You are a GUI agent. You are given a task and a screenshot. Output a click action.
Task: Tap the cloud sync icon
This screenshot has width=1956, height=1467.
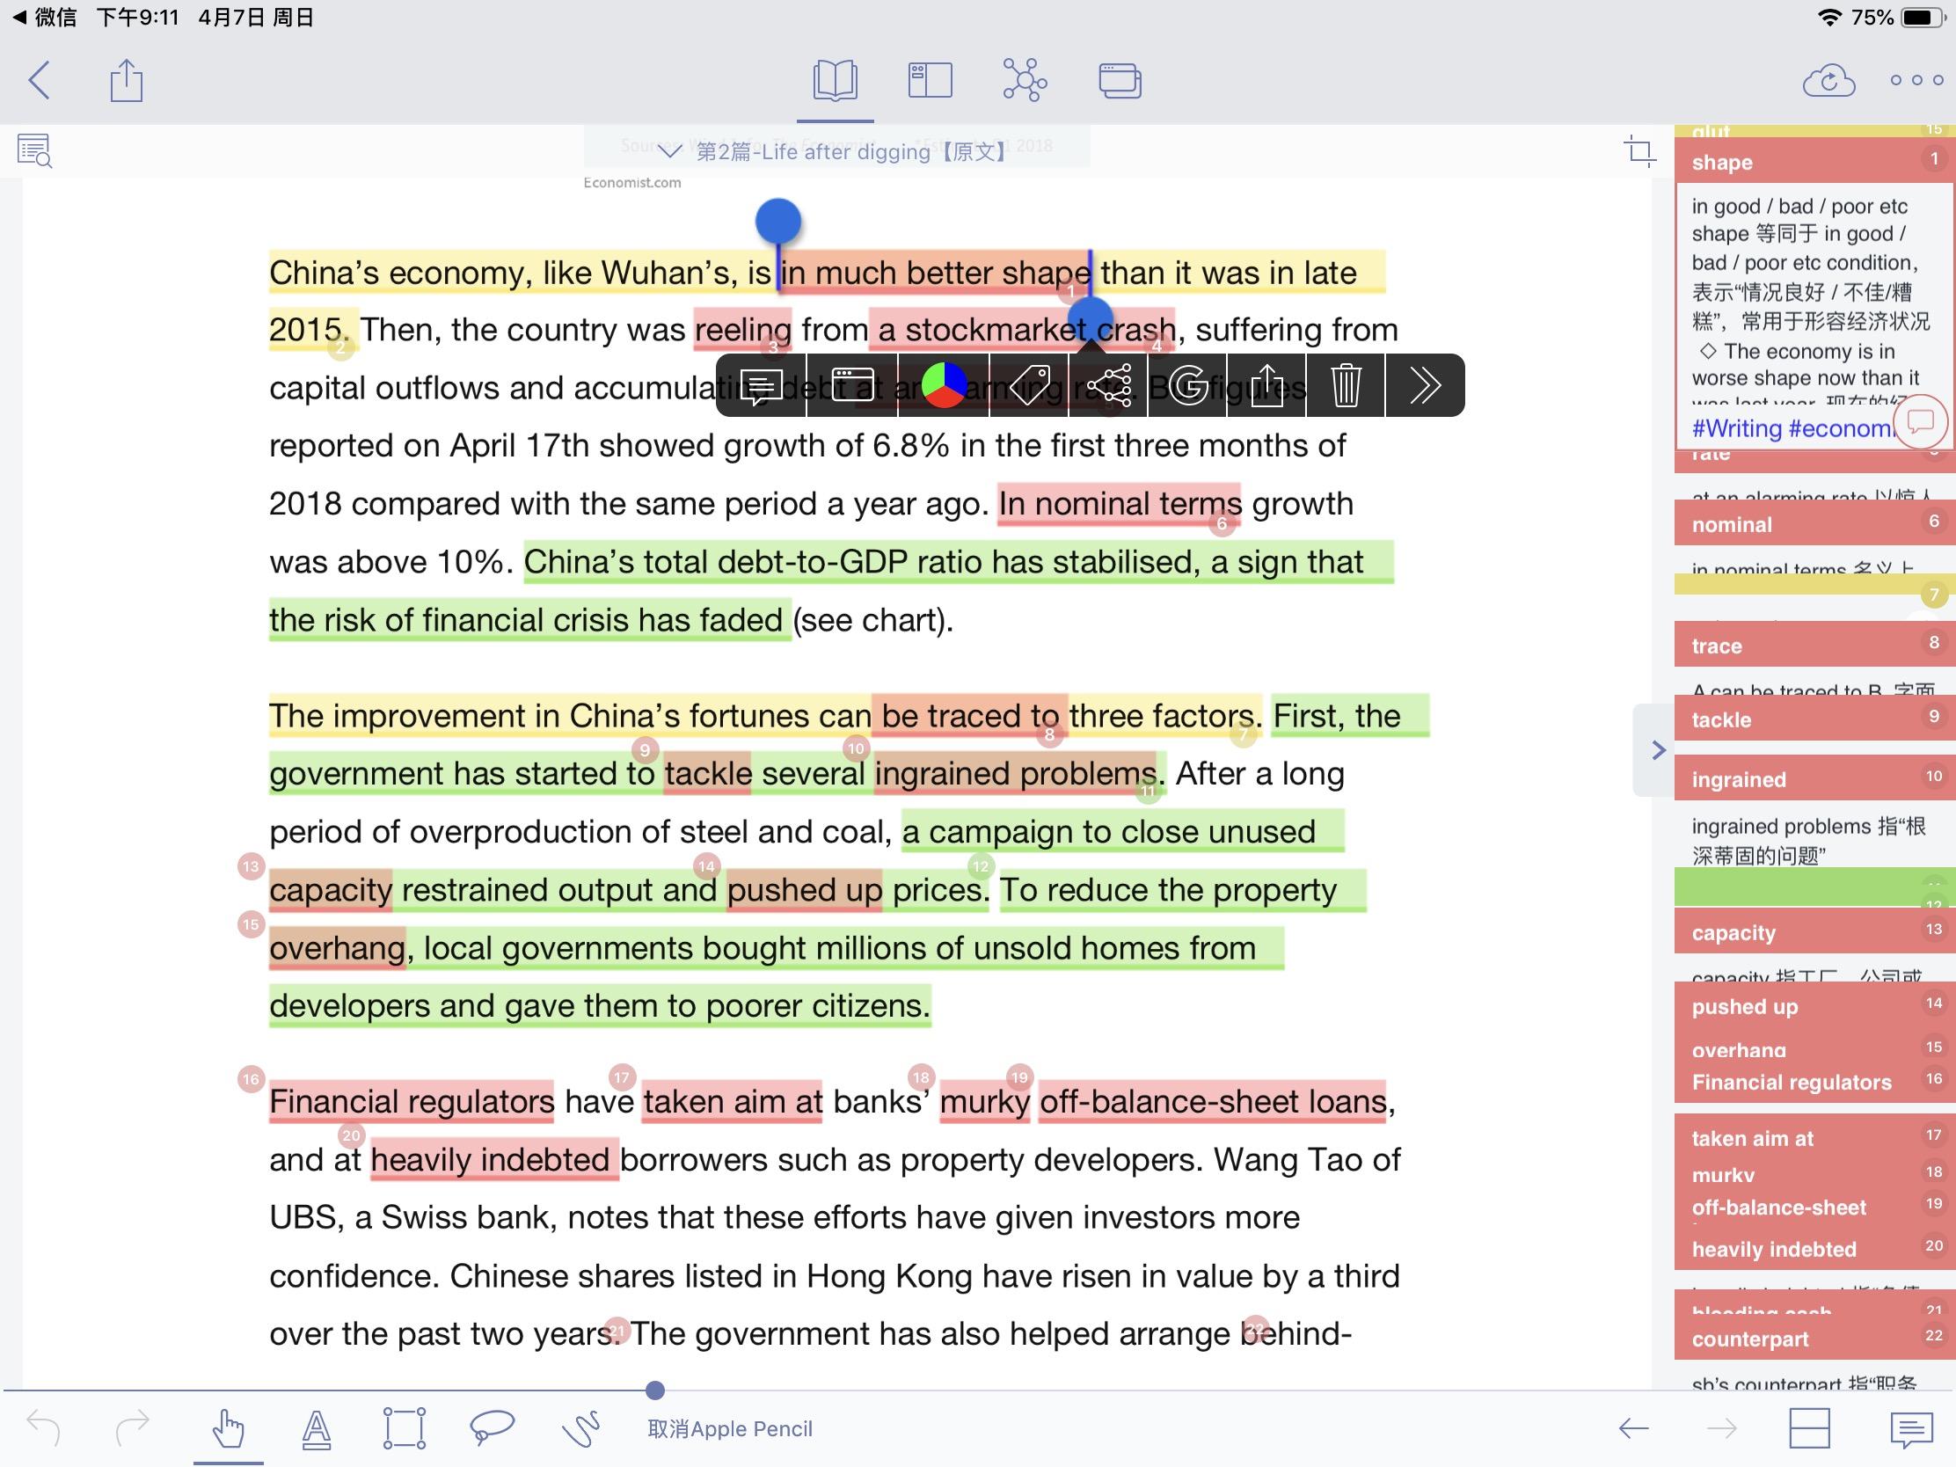tap(1828, 80)
